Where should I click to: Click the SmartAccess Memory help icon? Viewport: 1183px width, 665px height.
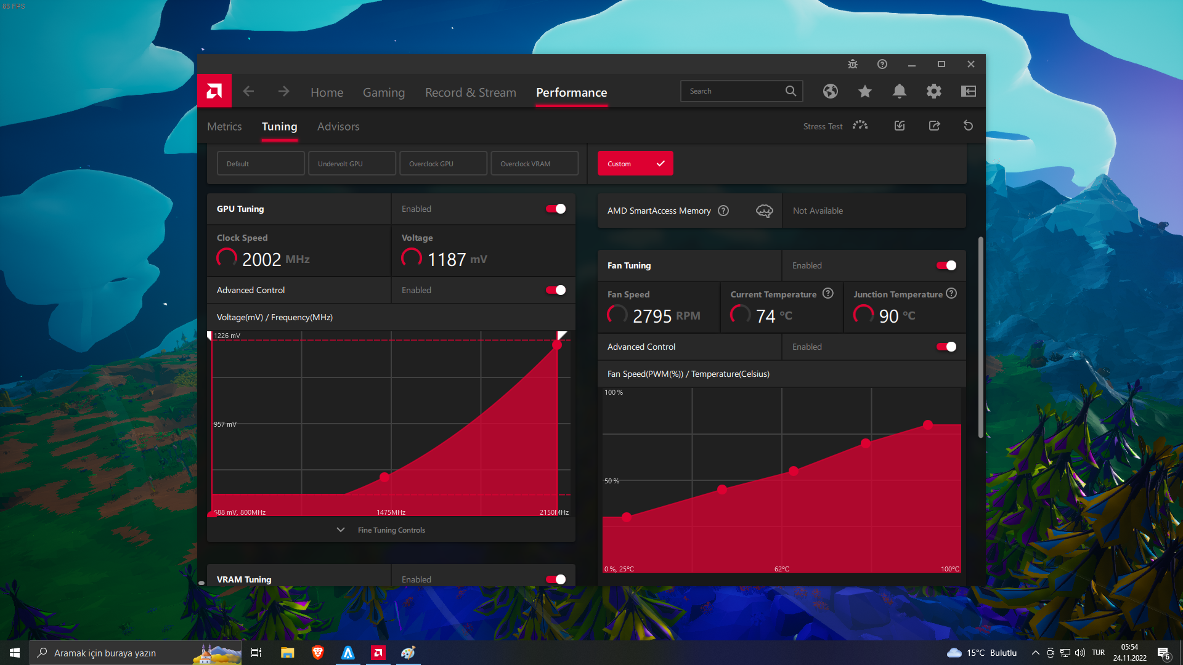(723, 211)
